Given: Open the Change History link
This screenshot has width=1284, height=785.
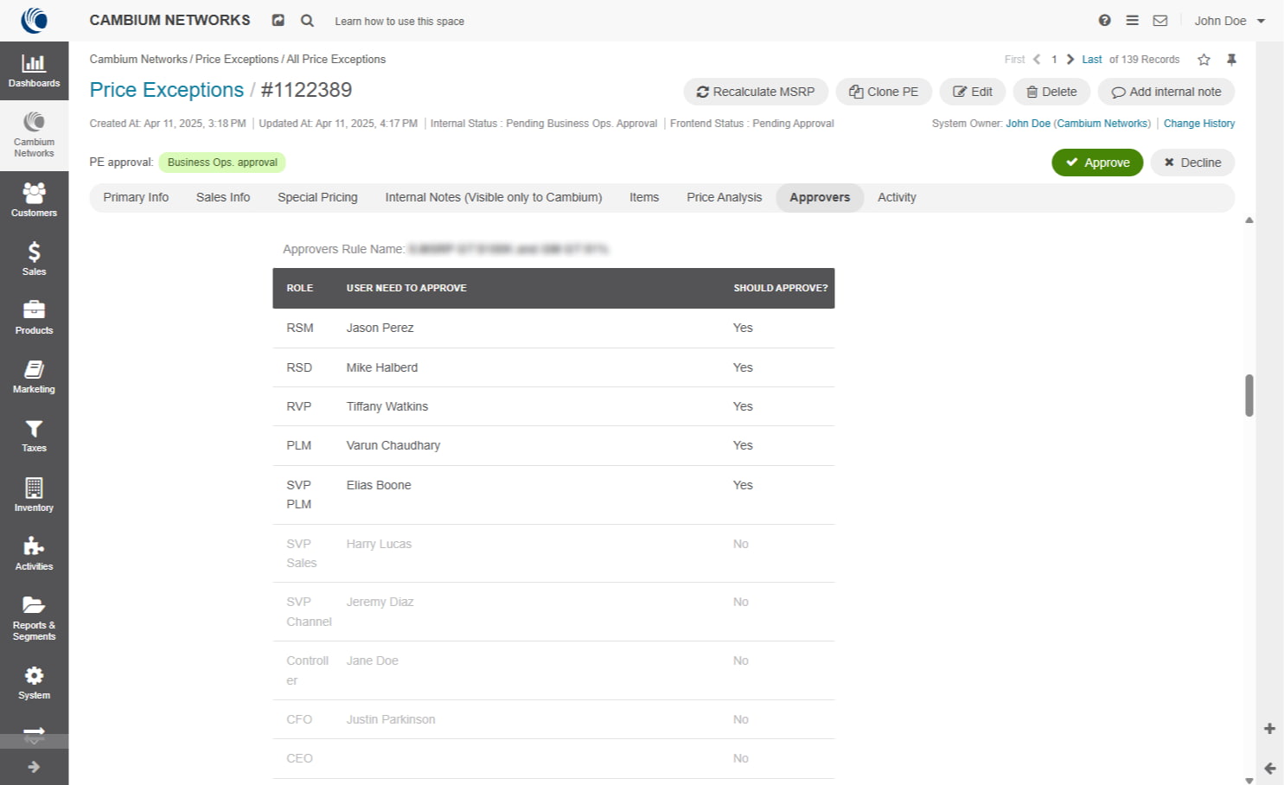Looking at the screenshot, I should pos(1198,124).
